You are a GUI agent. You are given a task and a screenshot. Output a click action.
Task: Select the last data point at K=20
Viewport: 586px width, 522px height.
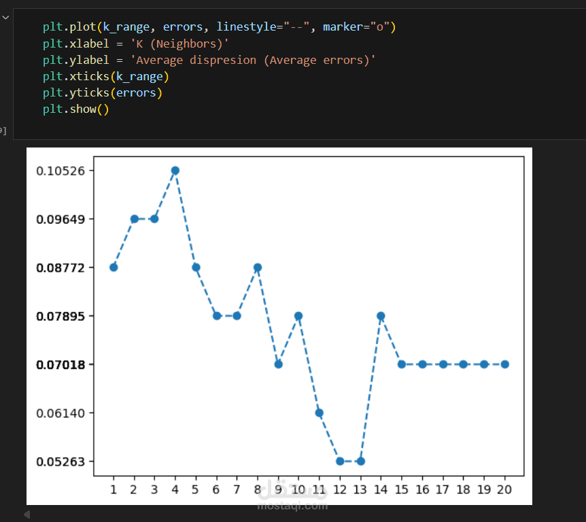pos(504,364)
